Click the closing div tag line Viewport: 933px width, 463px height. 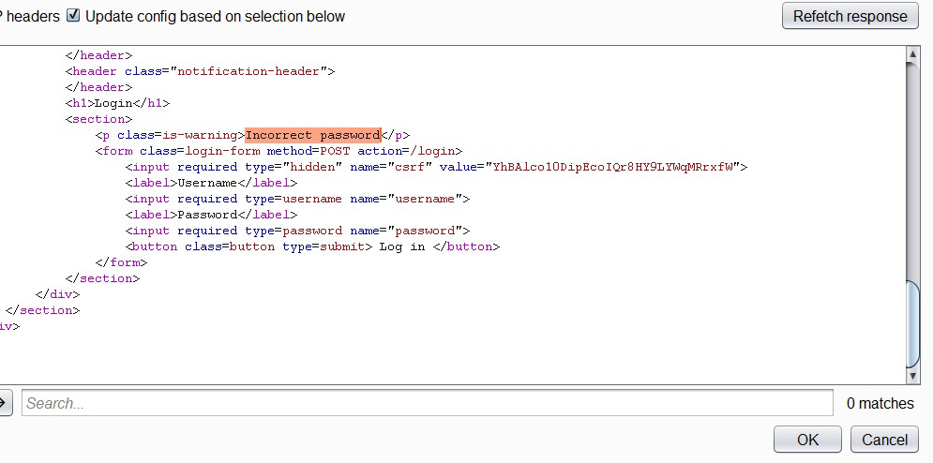58,294
